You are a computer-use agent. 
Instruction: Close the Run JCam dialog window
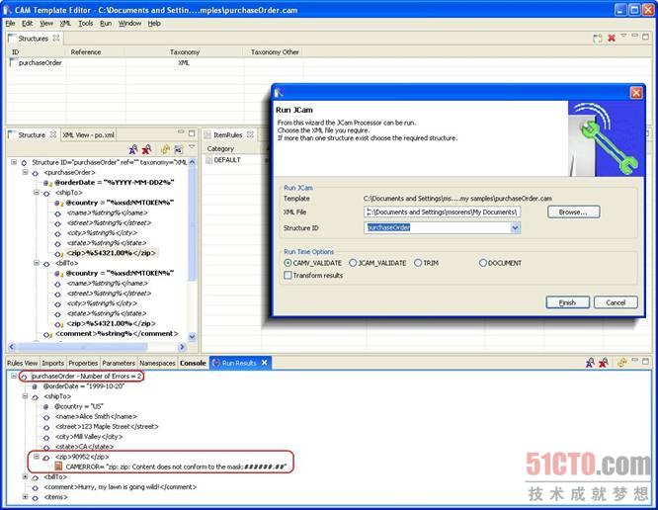[636, 93]
